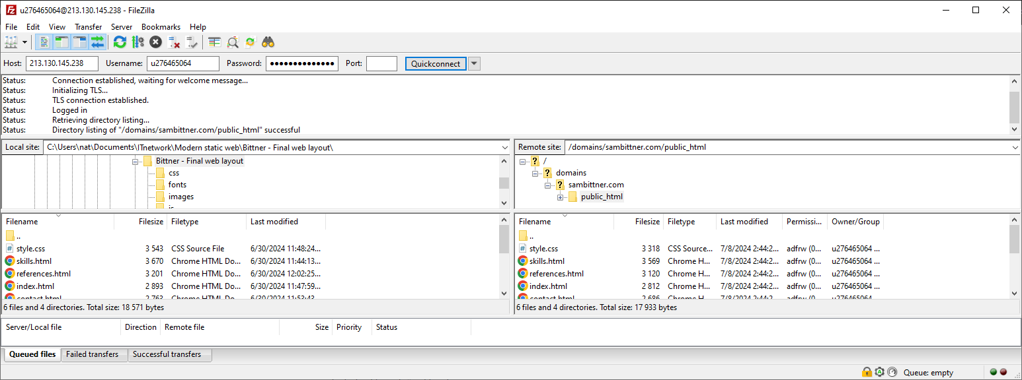Screen dimensions: 1022x380
Task: Expand the public_html remote tree node
Action: point(560,197)
